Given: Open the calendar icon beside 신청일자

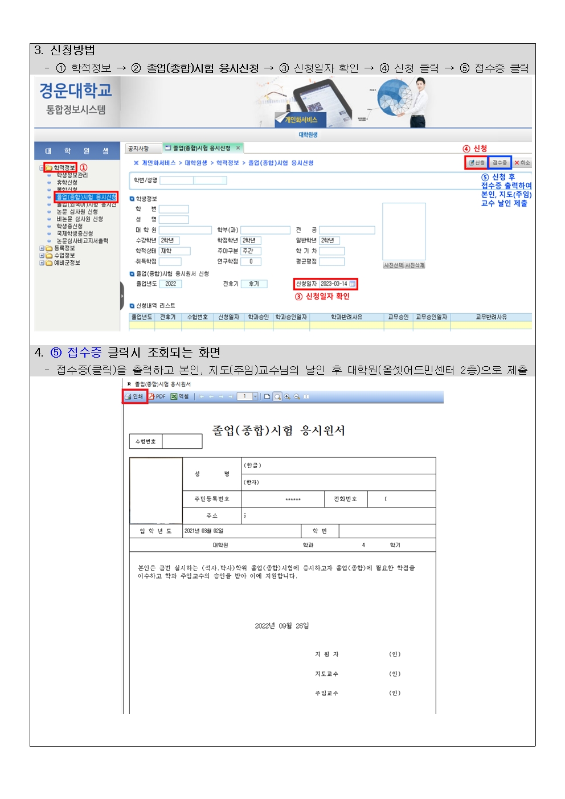Looking at the screenshot, I should 353,284.
